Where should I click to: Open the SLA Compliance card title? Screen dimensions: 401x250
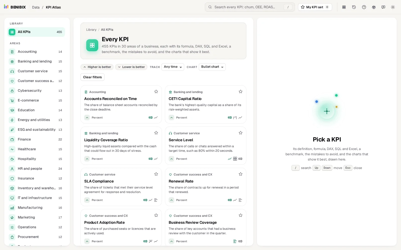[99, 181]
